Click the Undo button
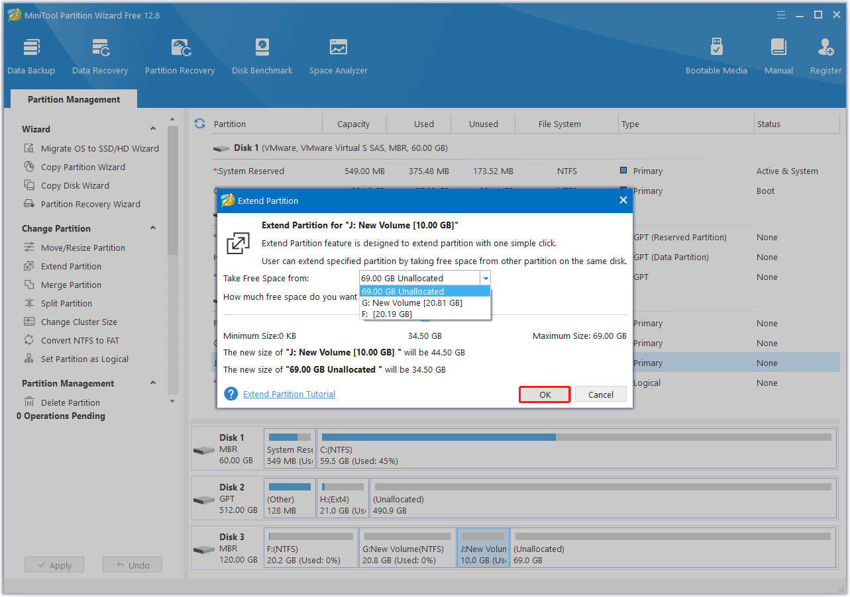Screen dimensions: 850x597 (x=133, y=565)
